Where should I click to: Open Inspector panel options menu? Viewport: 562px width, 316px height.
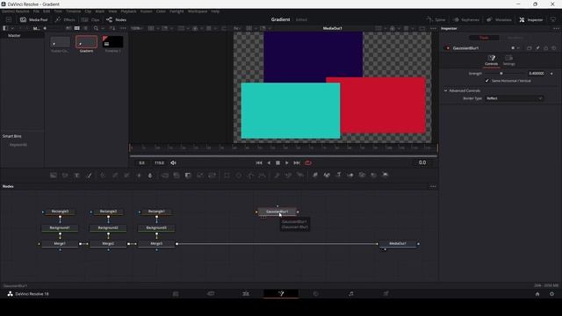pos(556,28)
